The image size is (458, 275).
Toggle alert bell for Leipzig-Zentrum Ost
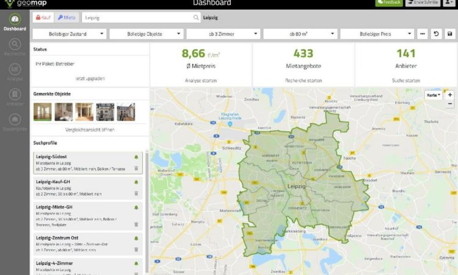(136, 238)
